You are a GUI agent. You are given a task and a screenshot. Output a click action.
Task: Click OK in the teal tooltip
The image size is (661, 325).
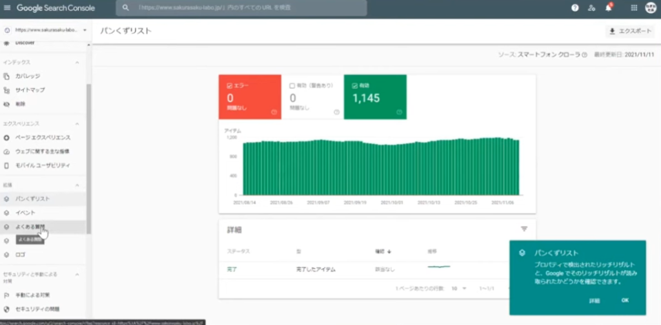(625, 300)
